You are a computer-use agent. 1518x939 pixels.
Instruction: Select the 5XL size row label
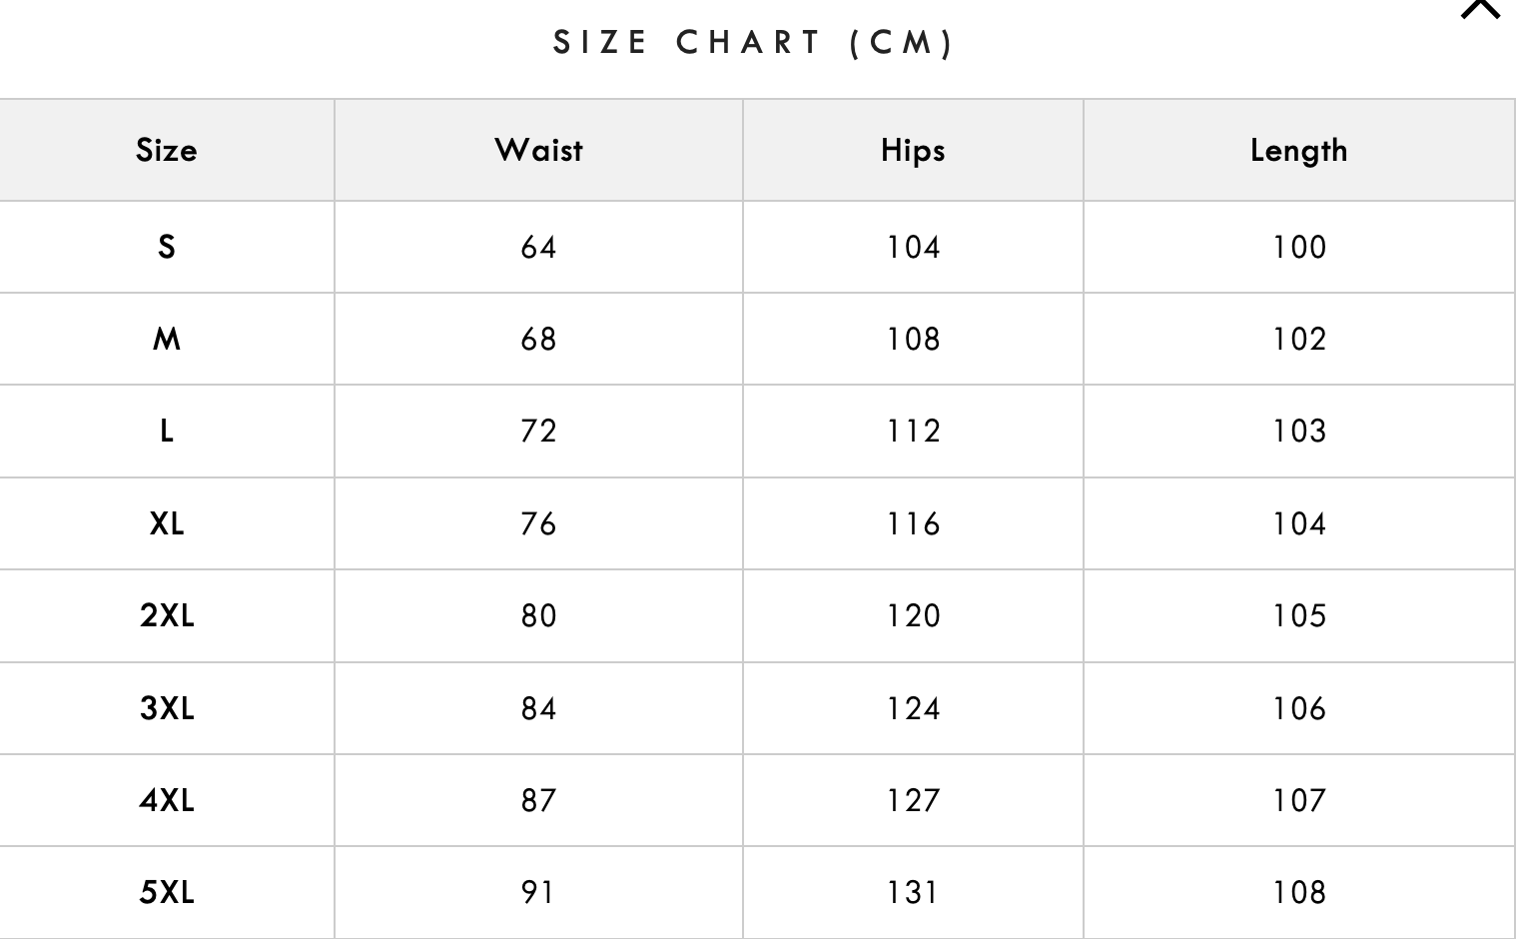coord(167,892)
